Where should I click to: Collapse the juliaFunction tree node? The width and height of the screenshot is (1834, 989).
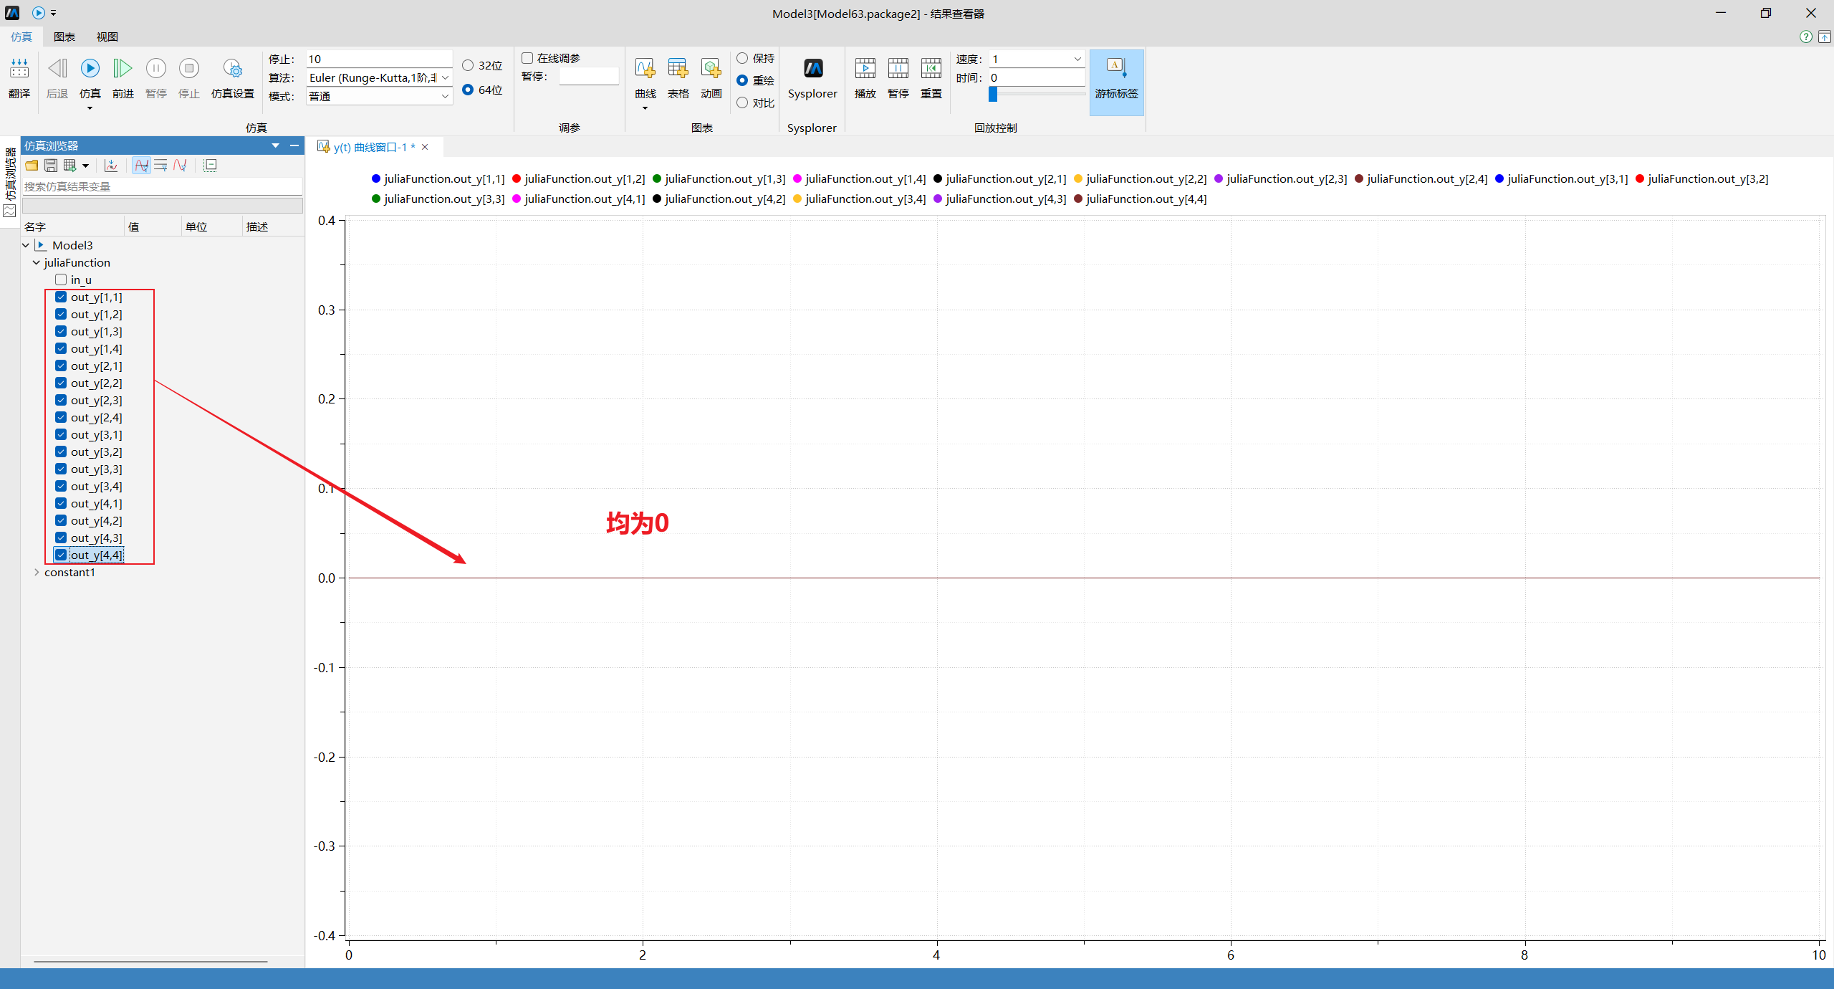click(37, 262)
